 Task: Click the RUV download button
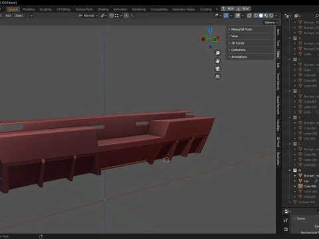click(x=243, y=9)
